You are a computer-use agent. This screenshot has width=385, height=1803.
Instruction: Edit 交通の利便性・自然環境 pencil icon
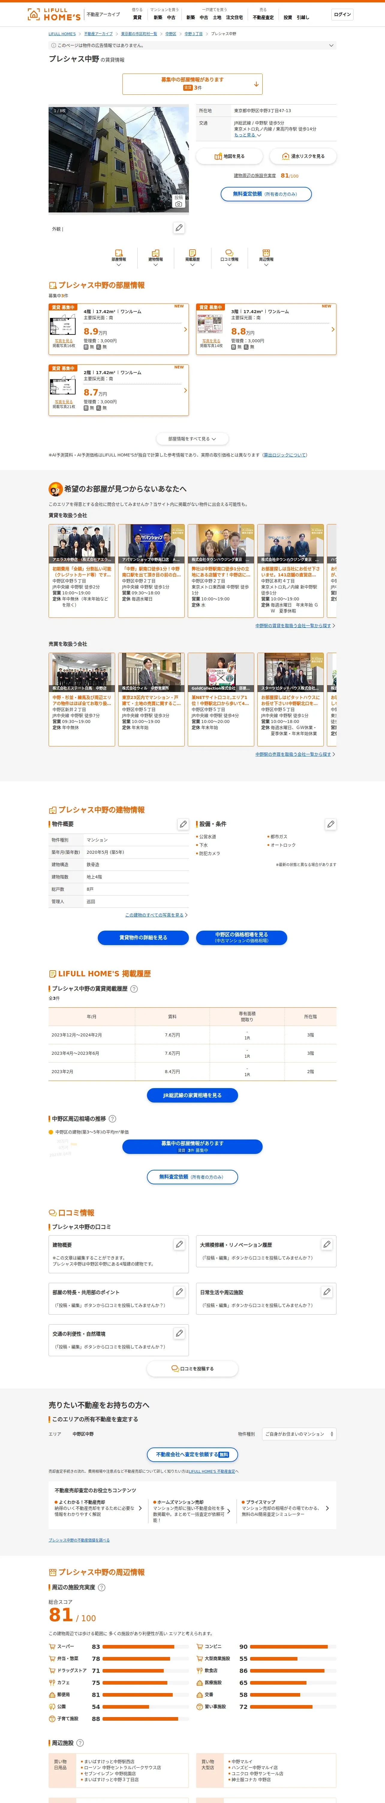pos(179,1333)
